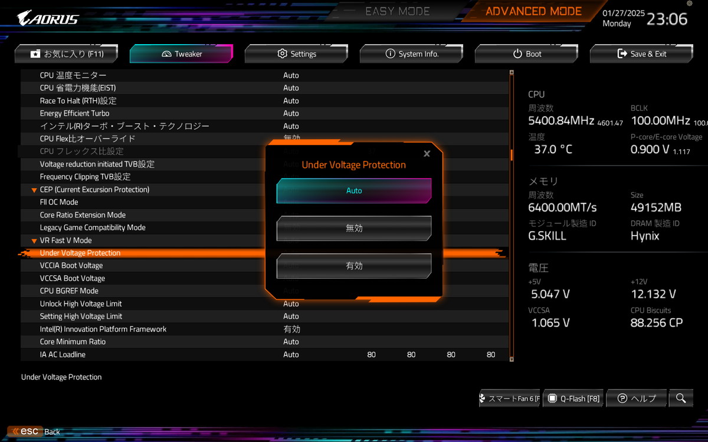Switch to the Settings tab
The height and width of the screenshot is (442, 708).
pyautogui.click(x=296, y=54)
